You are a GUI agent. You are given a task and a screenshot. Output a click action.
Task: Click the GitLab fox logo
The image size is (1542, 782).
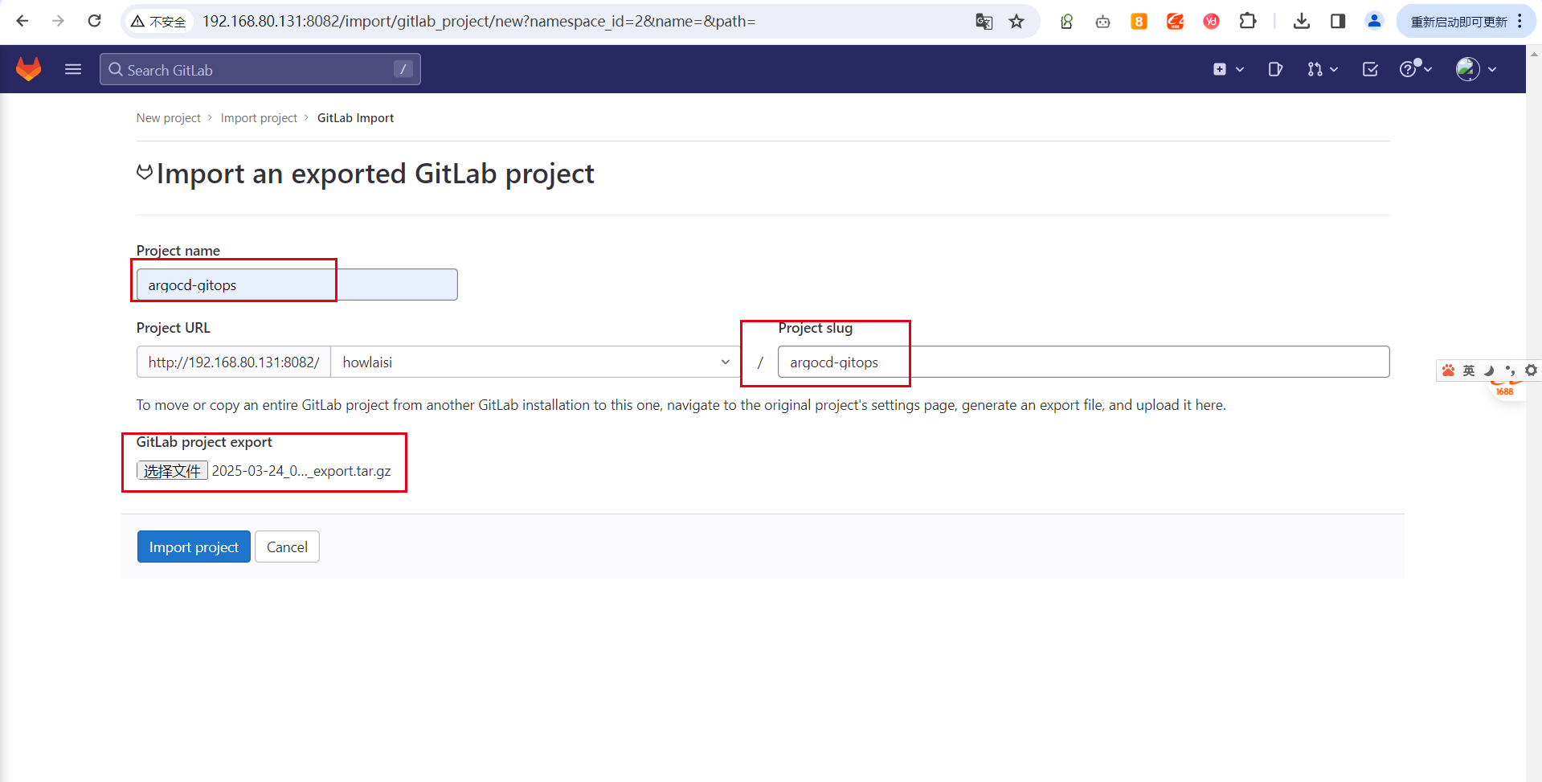29,69
